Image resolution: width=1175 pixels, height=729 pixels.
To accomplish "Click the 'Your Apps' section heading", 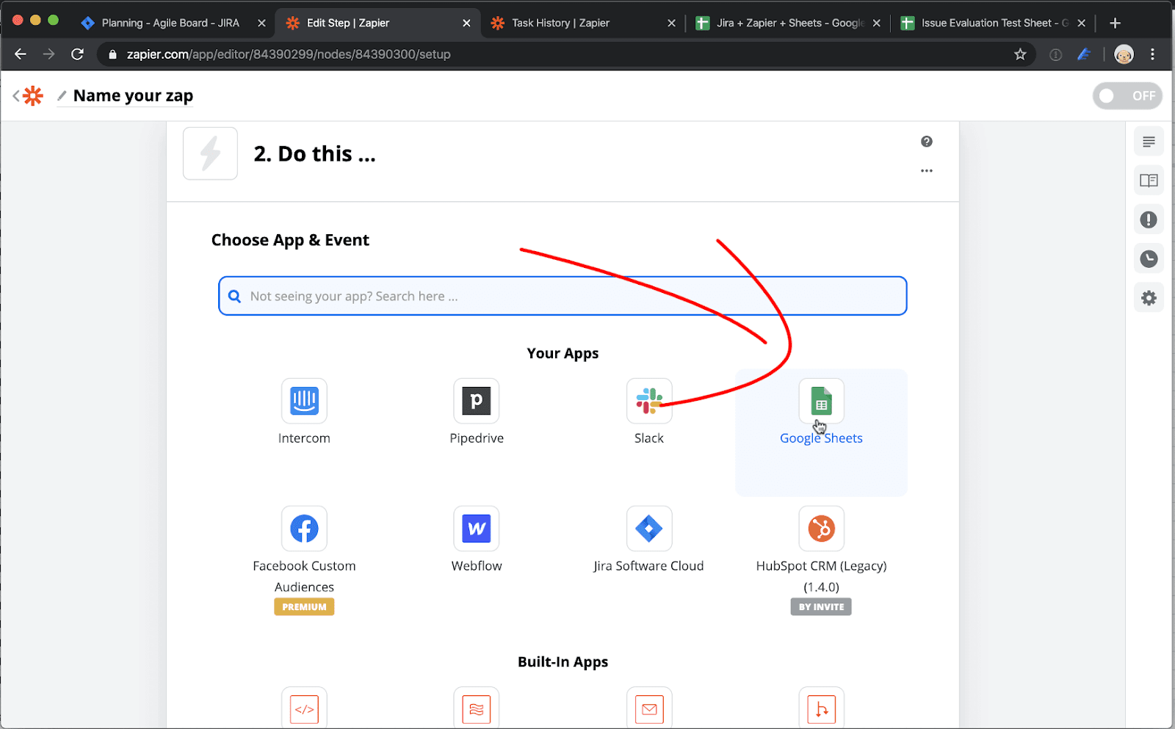I will [x=563, y=353].
